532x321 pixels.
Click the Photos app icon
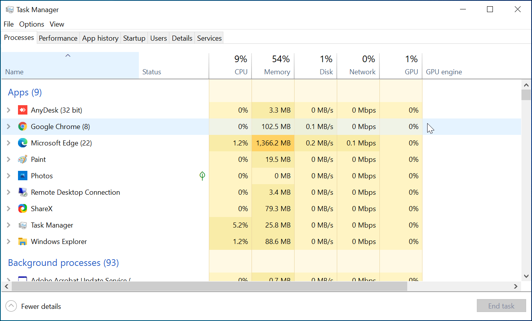pyautogui.click(x=23, y=176)
